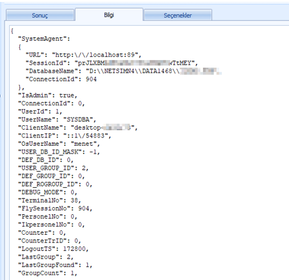Click the "LastGroupFound": 1 line
This screenshot has width=289, height=280.
(55, 265)
